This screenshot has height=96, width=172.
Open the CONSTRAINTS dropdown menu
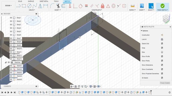coord(97,10)
